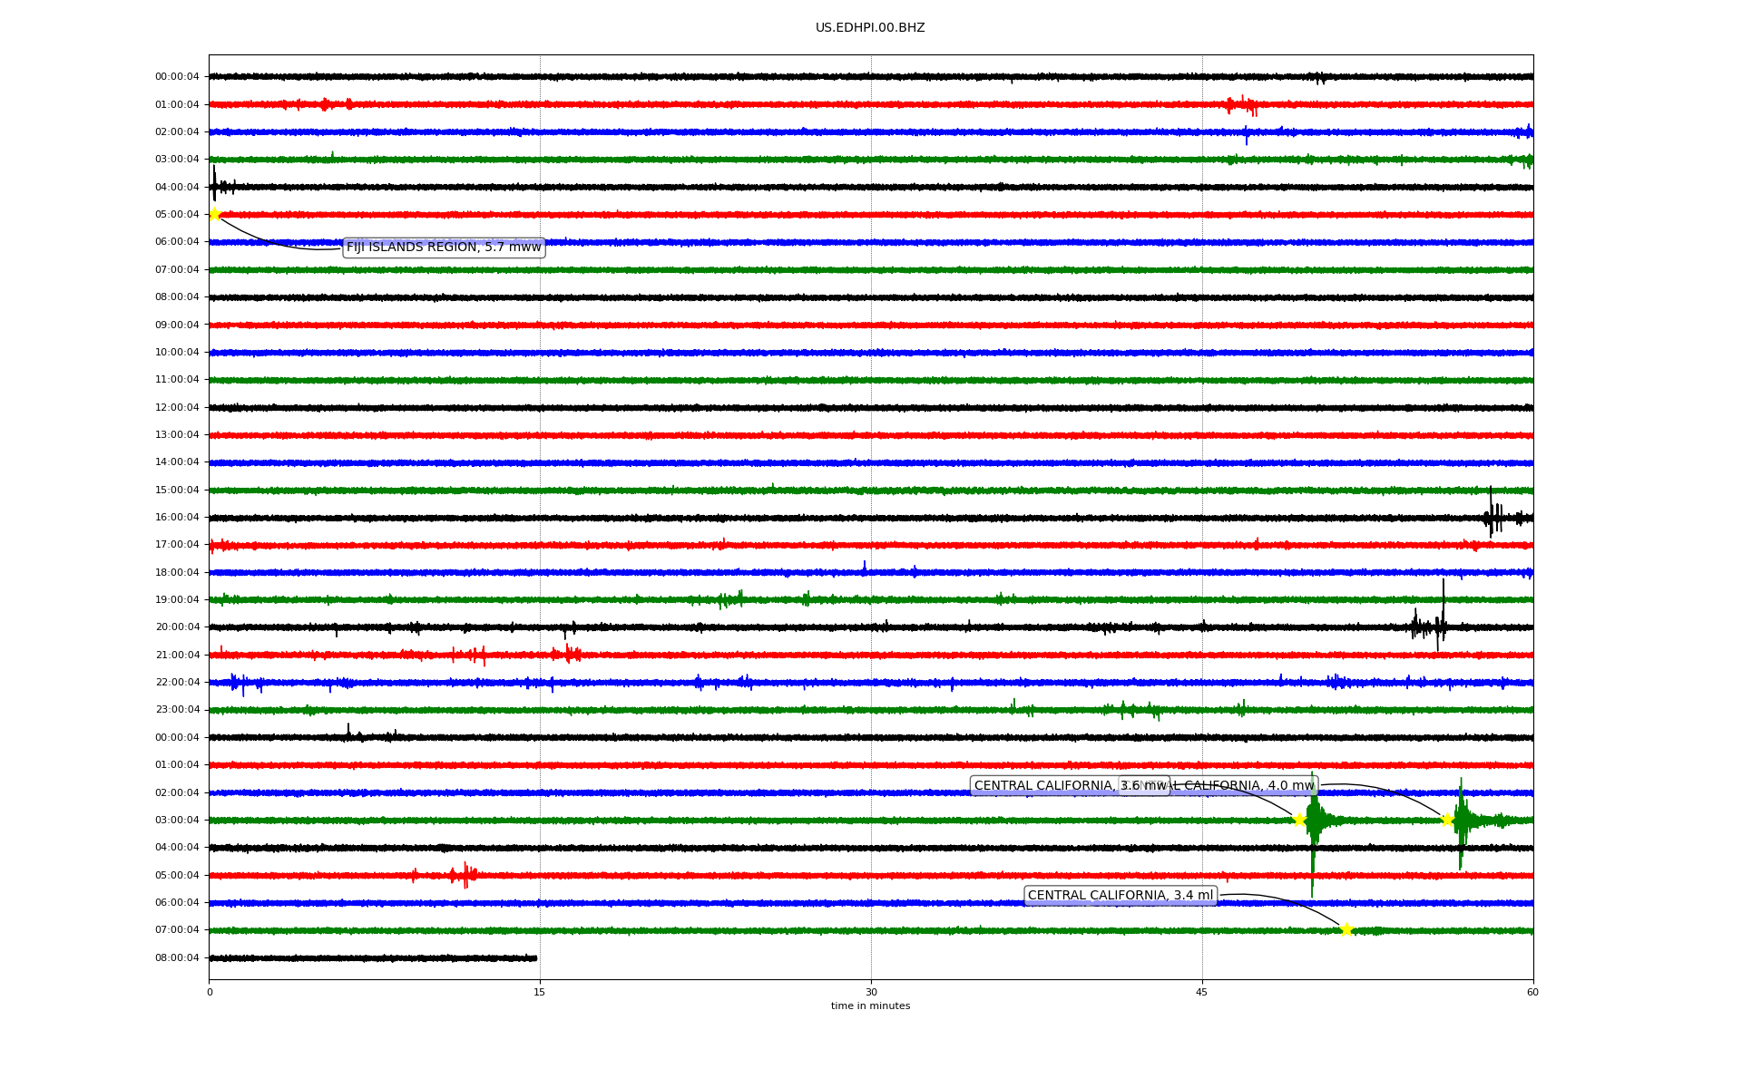Image resolution: width=1742 pixels, height=1088 pixels.
Task: Click the CENTRAL CALIFORNIA 3.4 ml annotation box
Action: click(1120, 896)
